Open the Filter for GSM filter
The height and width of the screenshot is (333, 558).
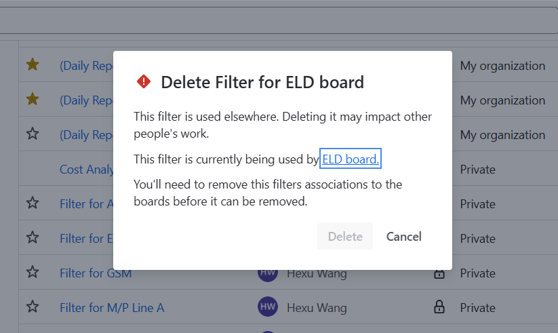click(x=95, y=274)
